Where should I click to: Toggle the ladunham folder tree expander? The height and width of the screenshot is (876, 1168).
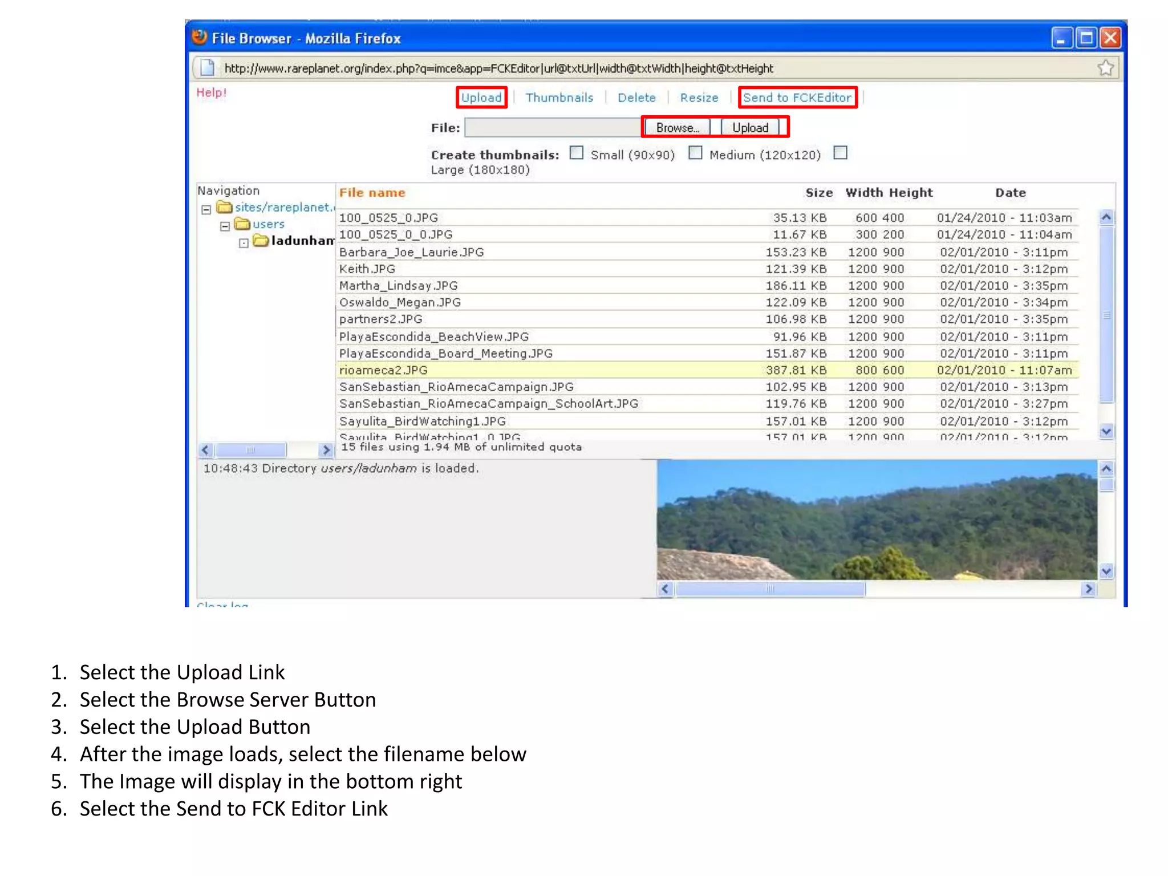(244, 244)
